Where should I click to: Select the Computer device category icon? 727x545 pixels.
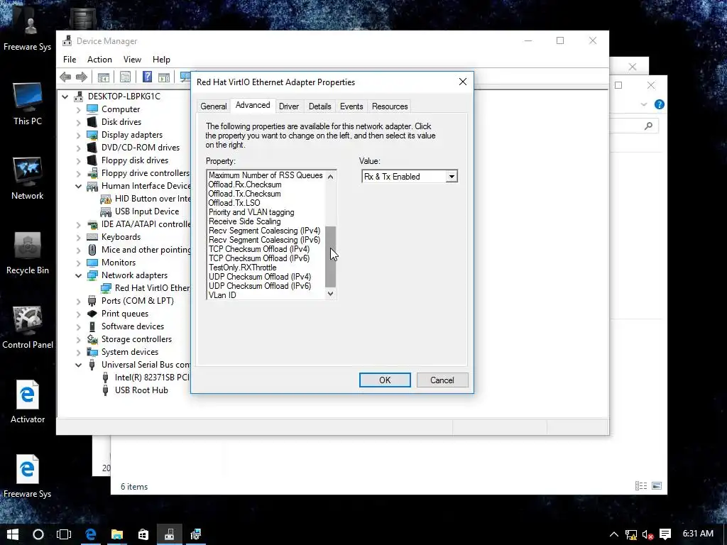pyautogui.click(x=92, y=109)
